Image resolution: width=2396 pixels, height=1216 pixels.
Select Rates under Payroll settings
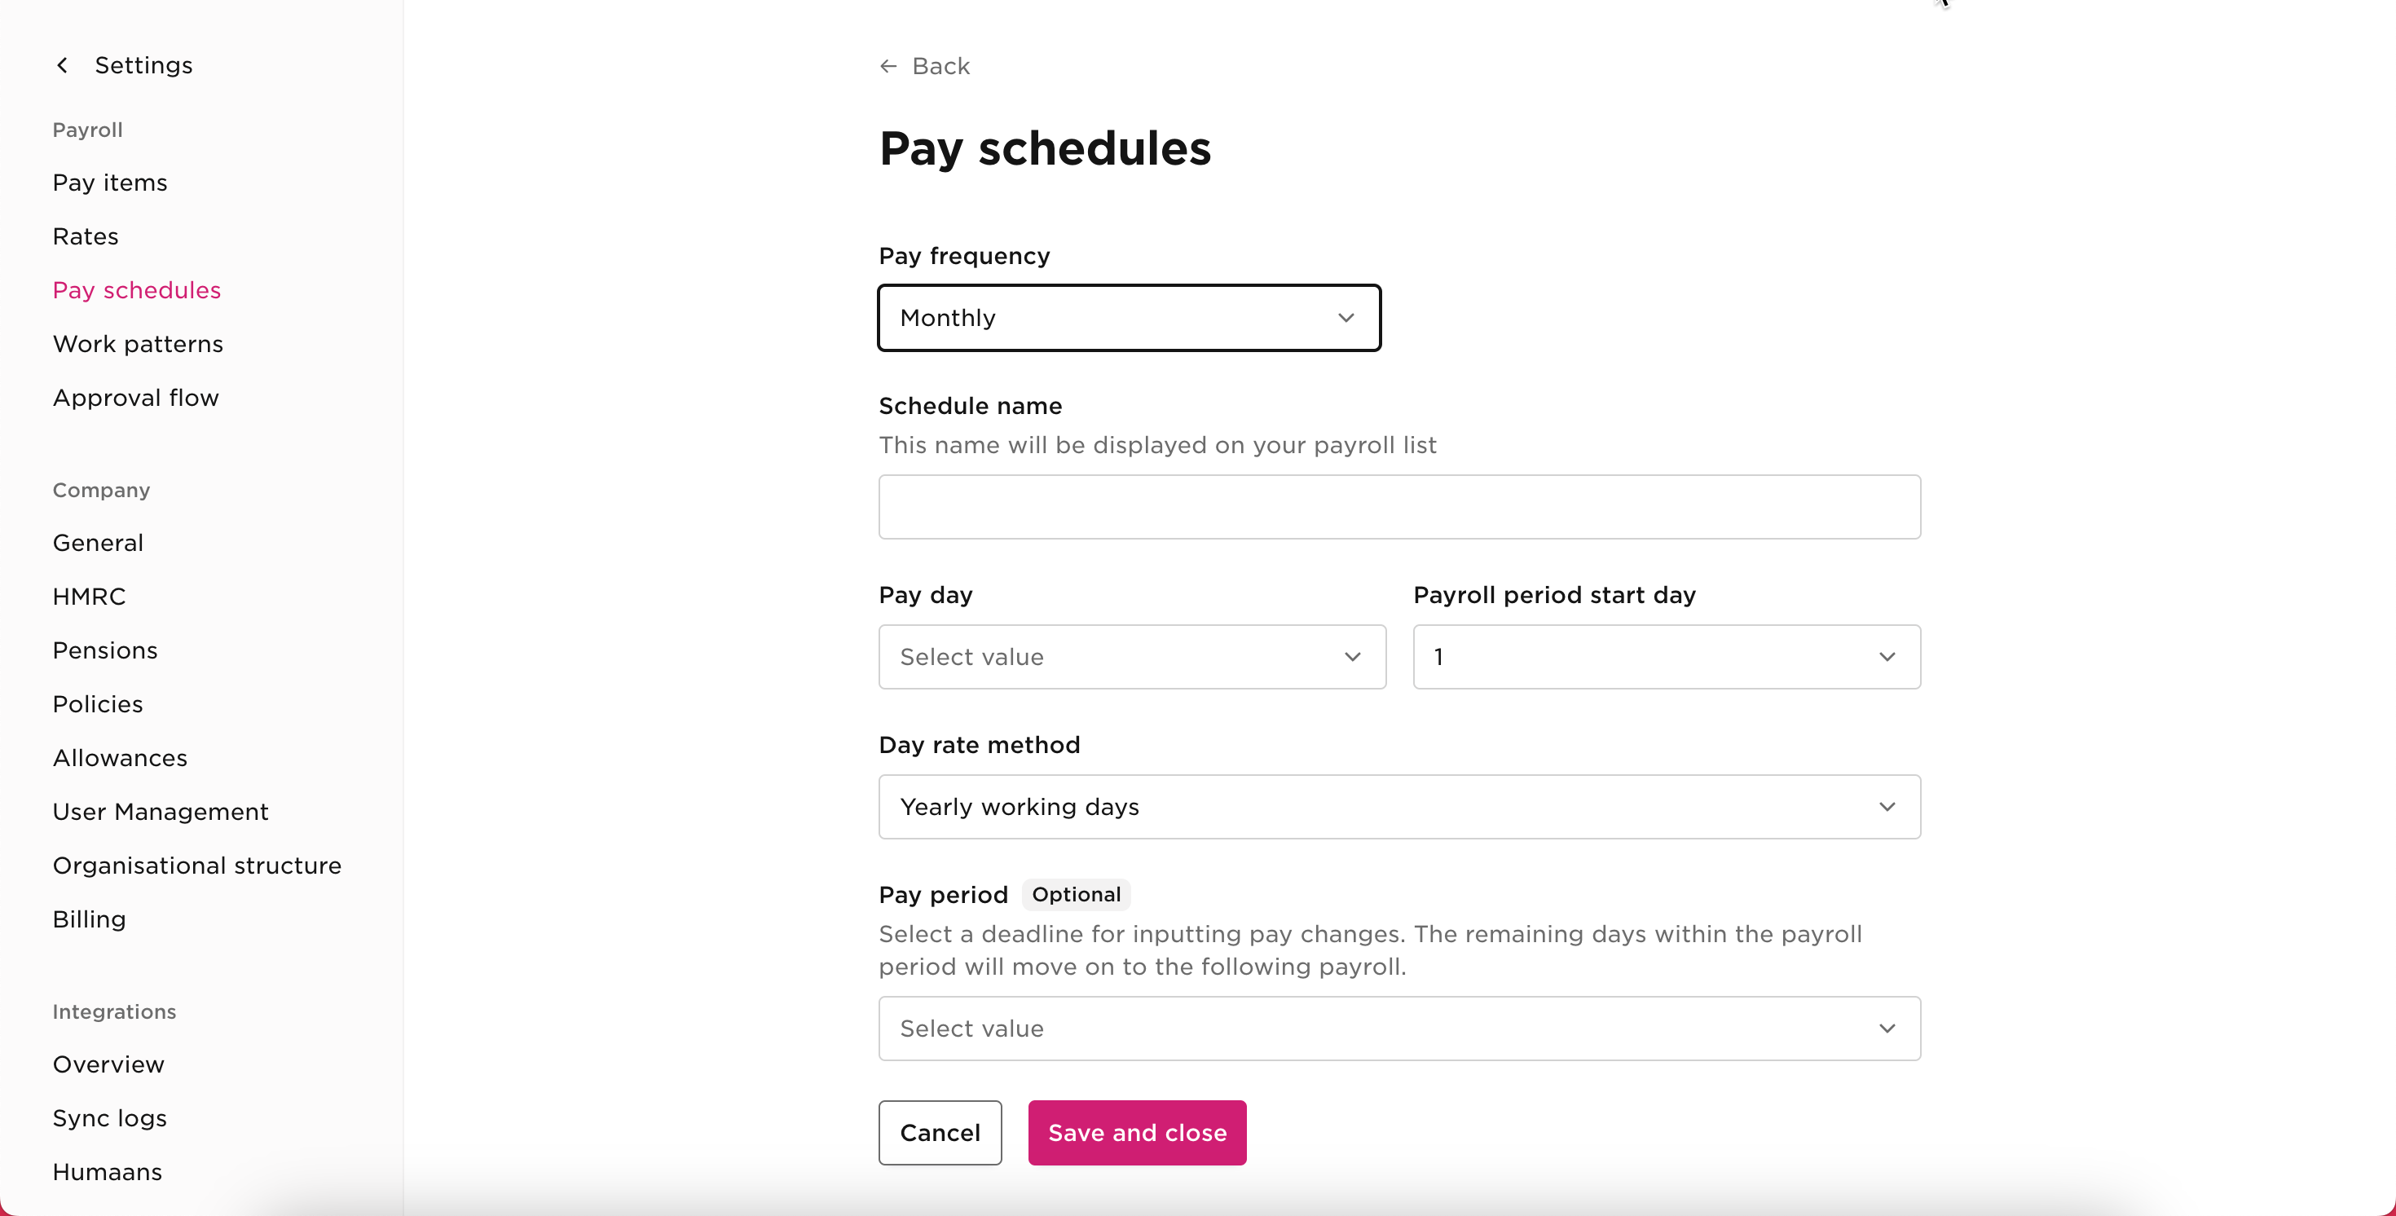tap(85, 236)
